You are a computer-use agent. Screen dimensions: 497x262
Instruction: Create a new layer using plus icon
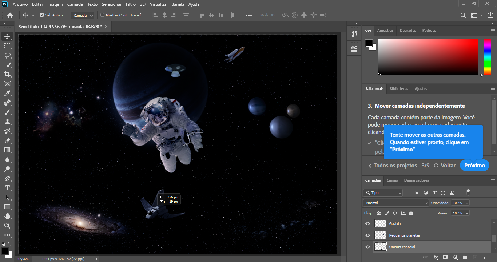tap(474, 257)
